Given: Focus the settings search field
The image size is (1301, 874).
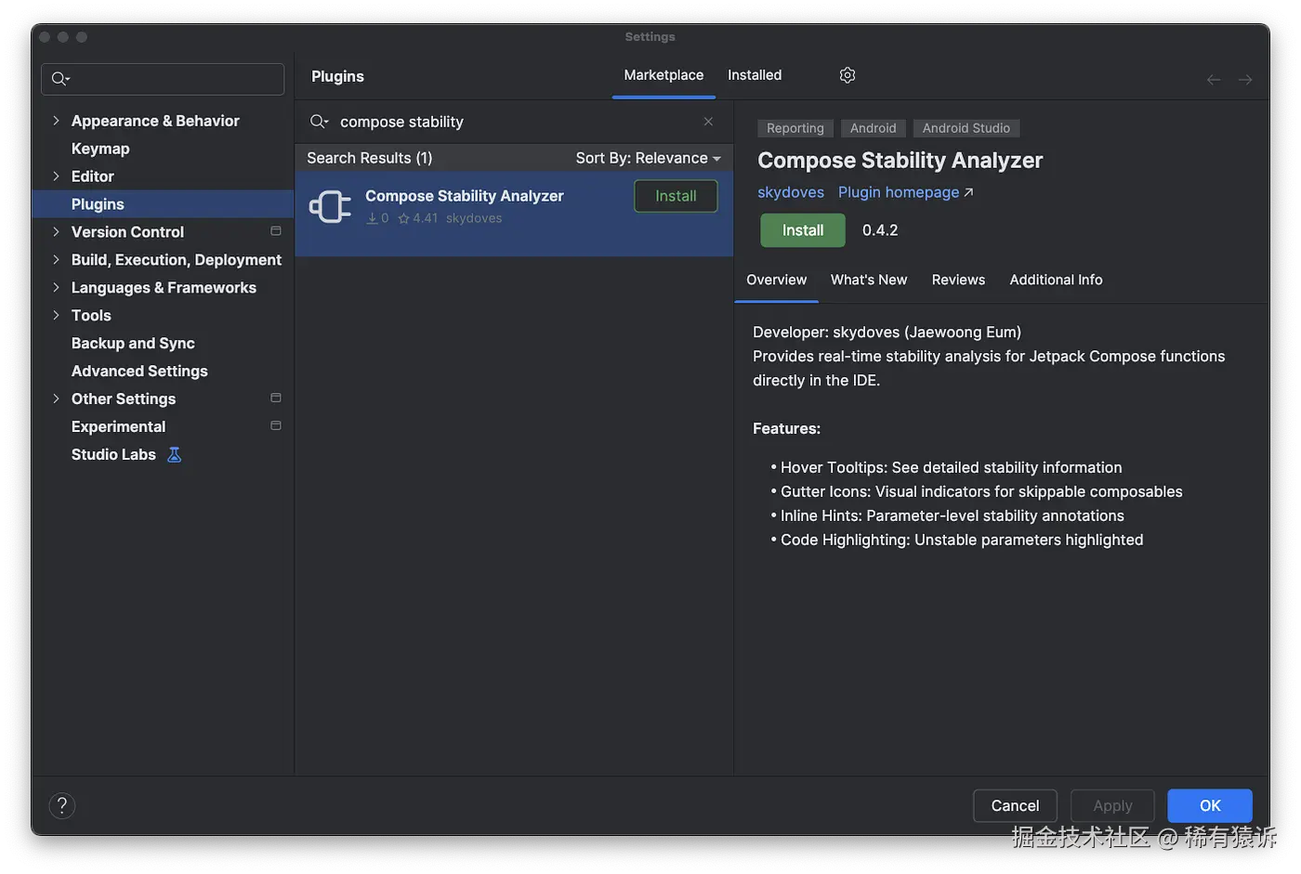Looking at the screenshot, I should (x=163, y=79).
